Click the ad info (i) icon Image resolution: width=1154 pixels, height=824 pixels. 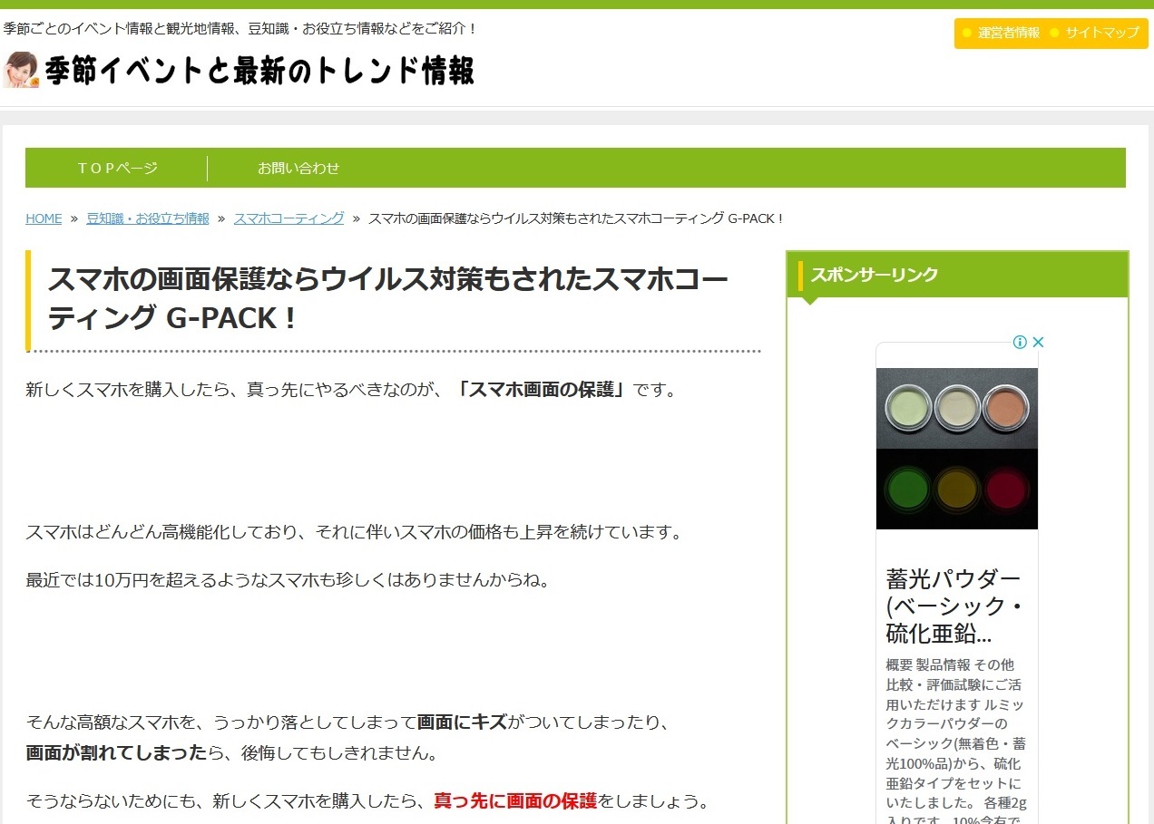(1020, 342)
